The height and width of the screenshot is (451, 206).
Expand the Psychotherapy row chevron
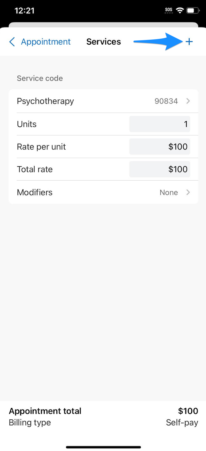click(188, 101)
